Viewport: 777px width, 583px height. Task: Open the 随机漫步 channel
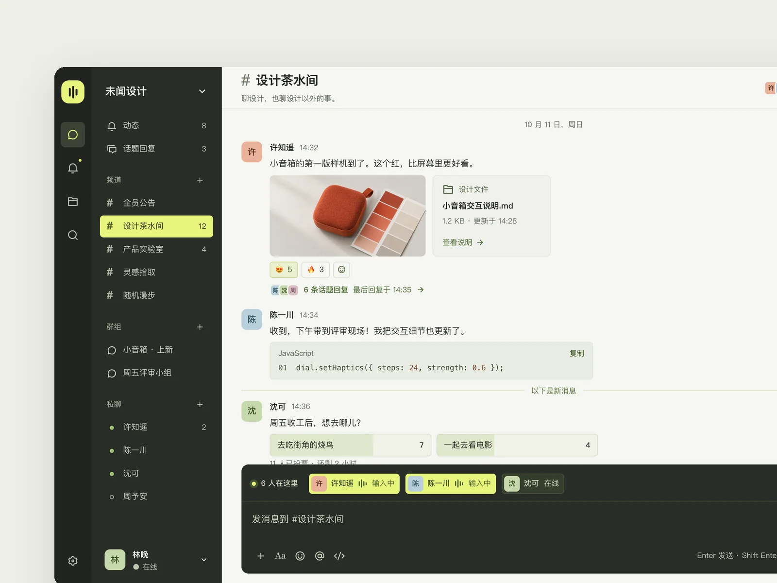coord(156,295)
